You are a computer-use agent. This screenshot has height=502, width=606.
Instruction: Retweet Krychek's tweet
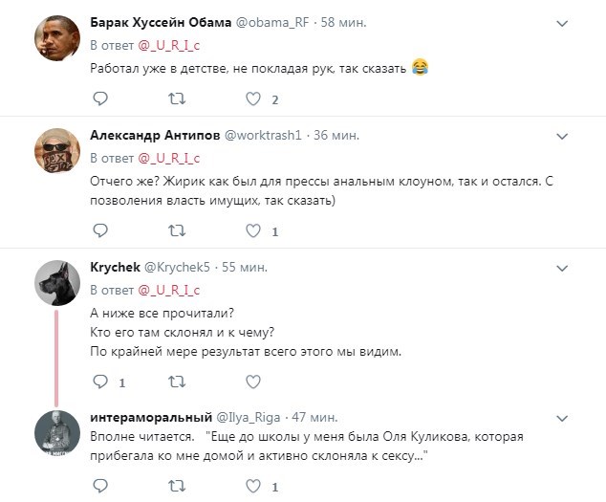pos(177,382)
